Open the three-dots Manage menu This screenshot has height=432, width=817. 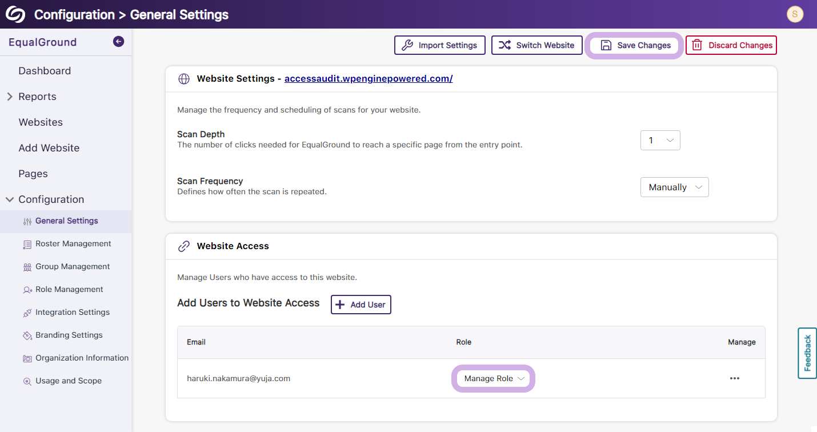pos(734,378)
